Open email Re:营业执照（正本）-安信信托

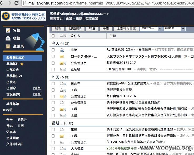(129, 50)
